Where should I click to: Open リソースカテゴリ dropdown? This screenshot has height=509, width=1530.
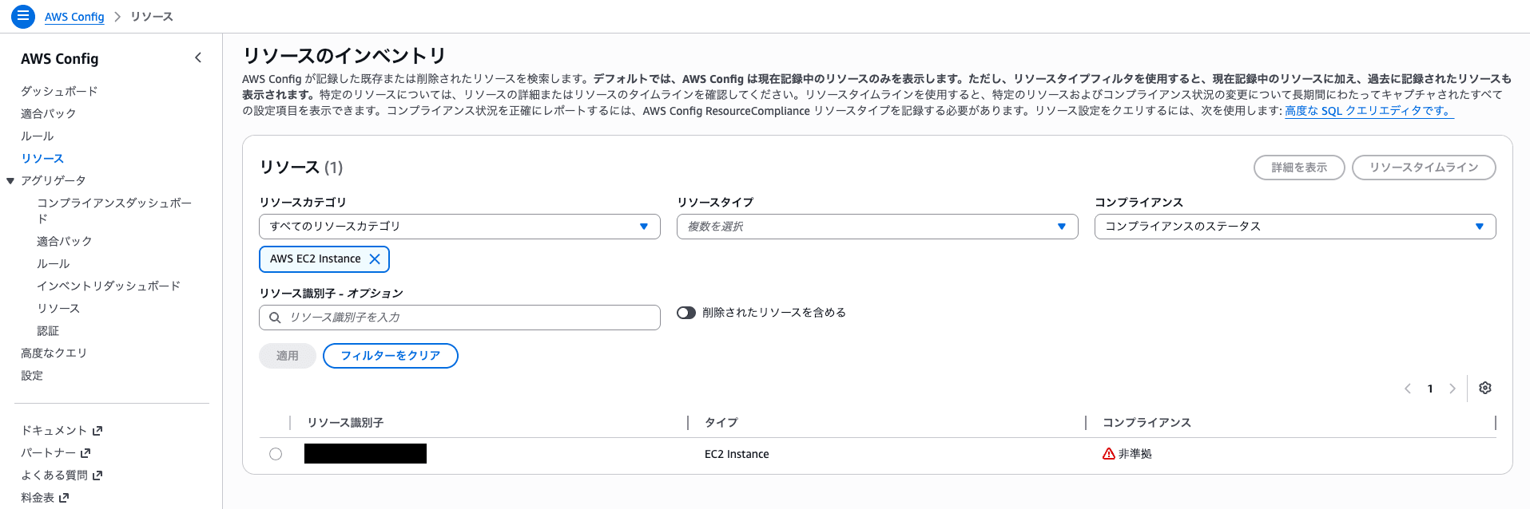point(459,227)
